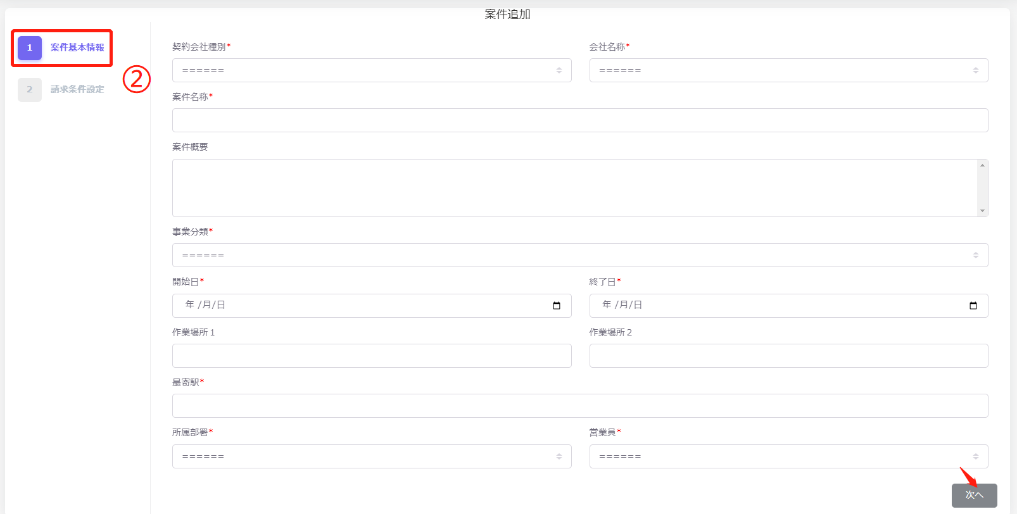Click the 作業場所２ input field

coord(788,356)
